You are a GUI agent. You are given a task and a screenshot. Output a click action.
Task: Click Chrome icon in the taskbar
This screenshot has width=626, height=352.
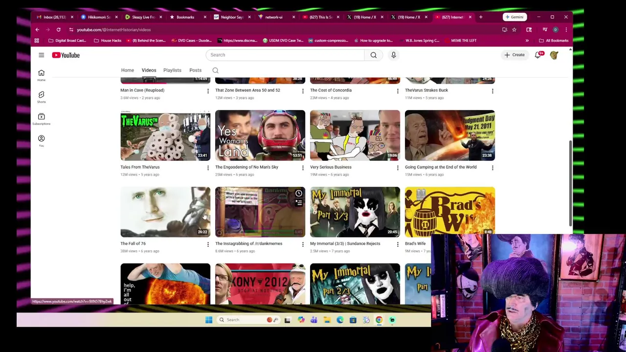coord(379,320)
